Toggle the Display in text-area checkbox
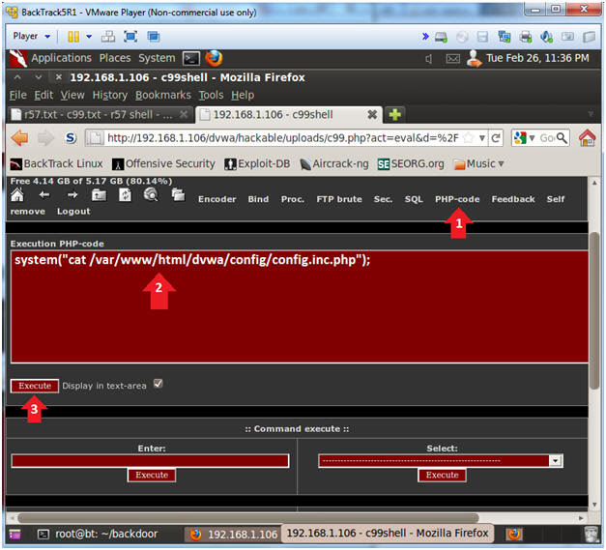Viewport: 606px width, 550px height. (158, 384)
